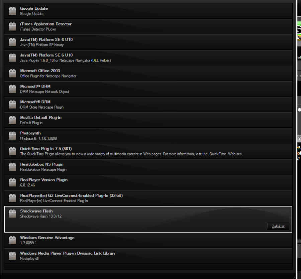The width and height of the screenshot is (301, 279).
Task: Select the 'Java(TM) Platform SE binary' description
Action: 42,45
